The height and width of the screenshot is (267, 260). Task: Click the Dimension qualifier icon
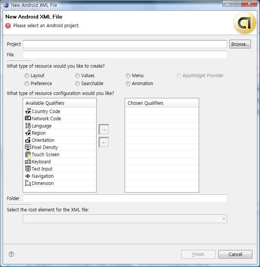[28, 183]
